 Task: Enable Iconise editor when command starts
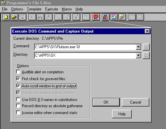click(x=18, y=113)
